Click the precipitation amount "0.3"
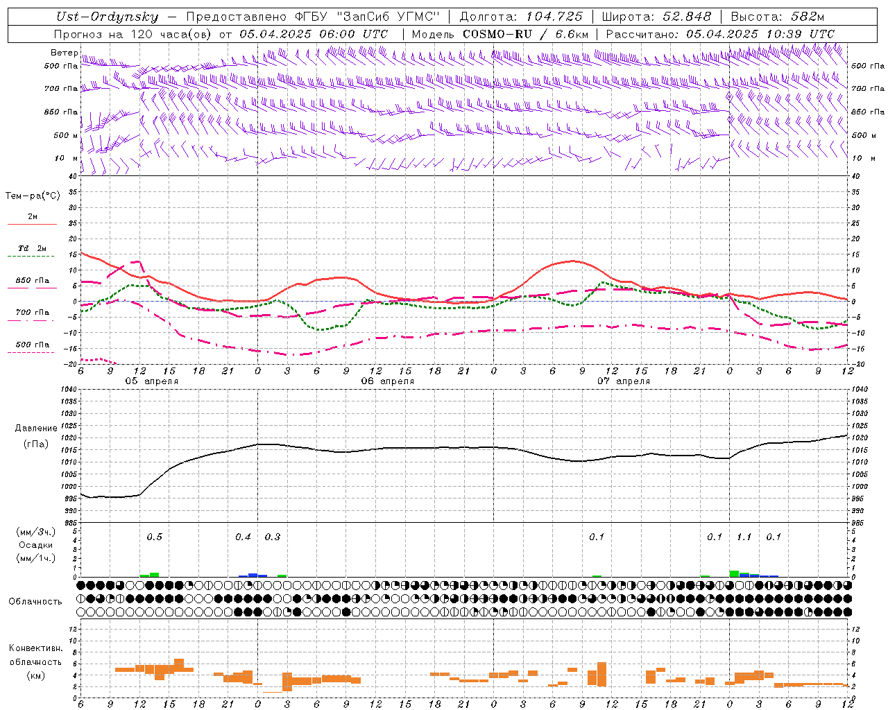 [x=273, y=537]
